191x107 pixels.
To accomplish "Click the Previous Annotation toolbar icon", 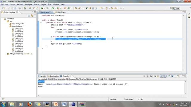I will coord(107,8).
